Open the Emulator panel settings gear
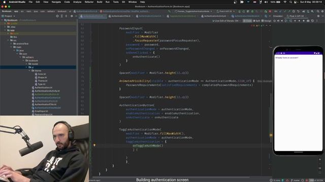Screen dimensions: 325x182 (318, 16)
